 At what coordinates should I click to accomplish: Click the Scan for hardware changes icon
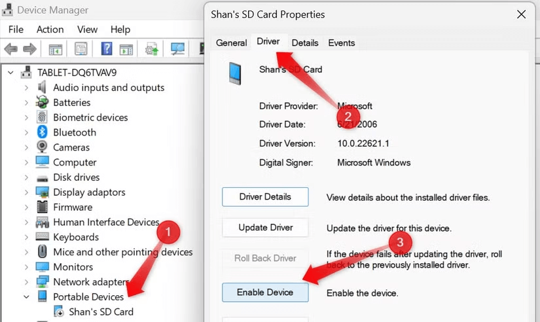pos(177,49)
